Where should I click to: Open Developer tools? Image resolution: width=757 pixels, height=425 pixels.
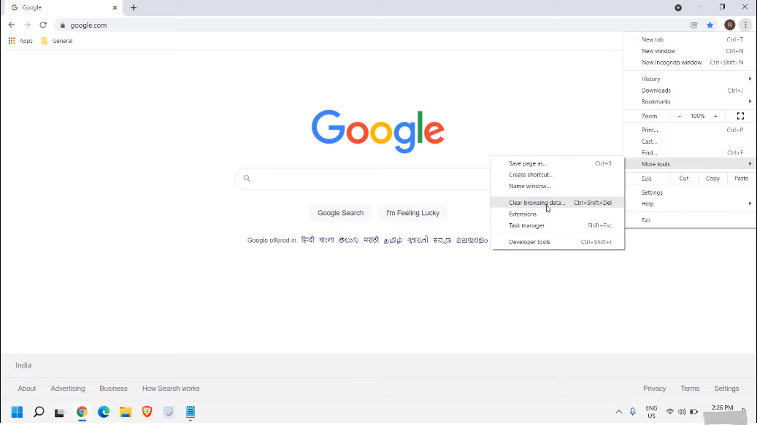click(558, 242)
